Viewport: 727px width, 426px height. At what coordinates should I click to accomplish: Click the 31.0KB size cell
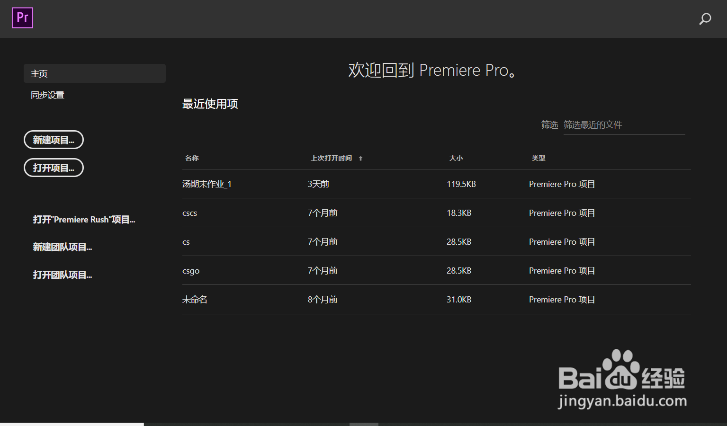coord(459,300)
